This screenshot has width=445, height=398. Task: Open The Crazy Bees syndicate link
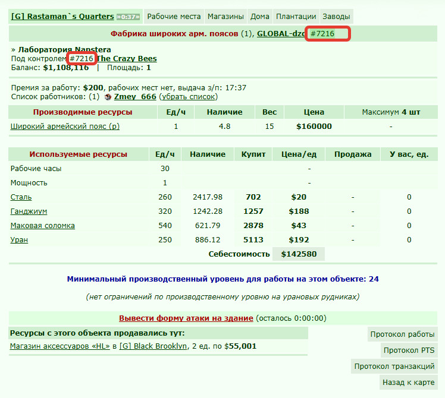pyautogui.click(x=127, y=59)
